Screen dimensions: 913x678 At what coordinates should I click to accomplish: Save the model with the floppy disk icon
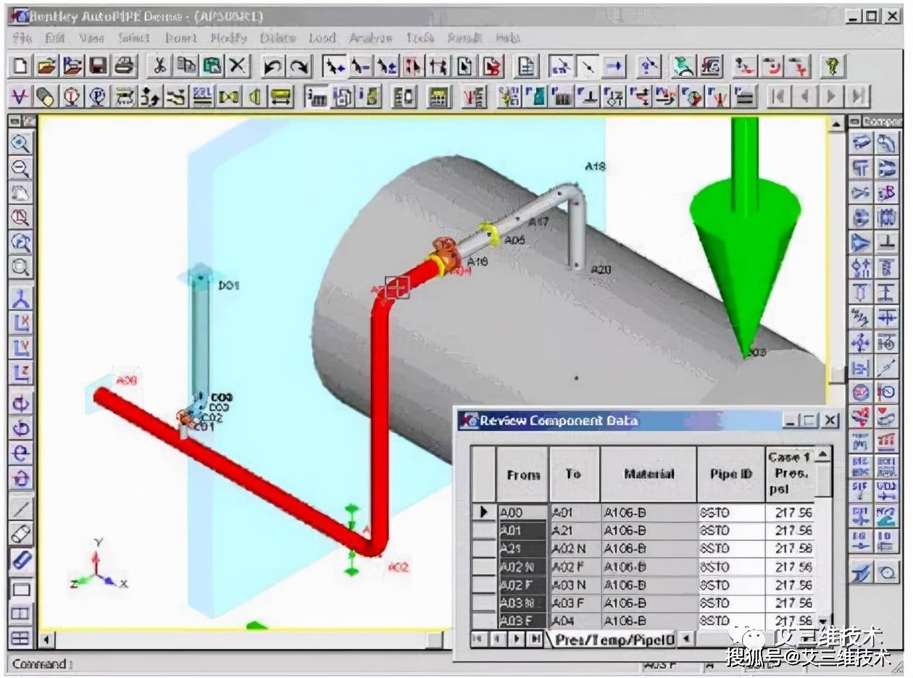click(99, 67)
